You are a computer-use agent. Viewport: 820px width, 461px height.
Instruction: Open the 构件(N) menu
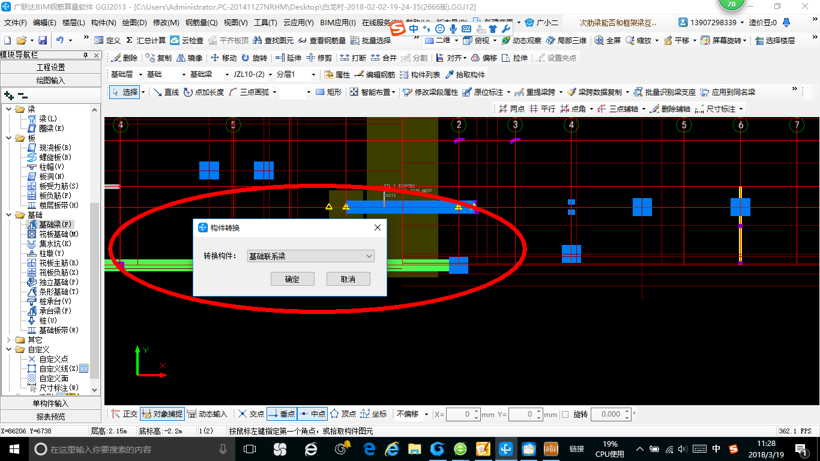tap(103, 23)
